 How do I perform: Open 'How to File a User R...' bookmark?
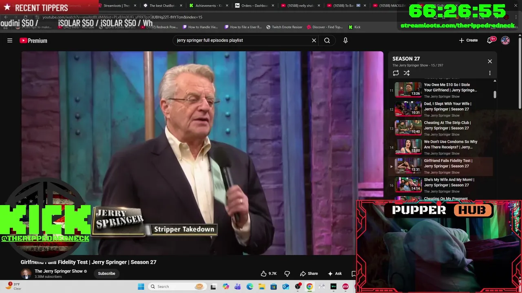[243, 27]
